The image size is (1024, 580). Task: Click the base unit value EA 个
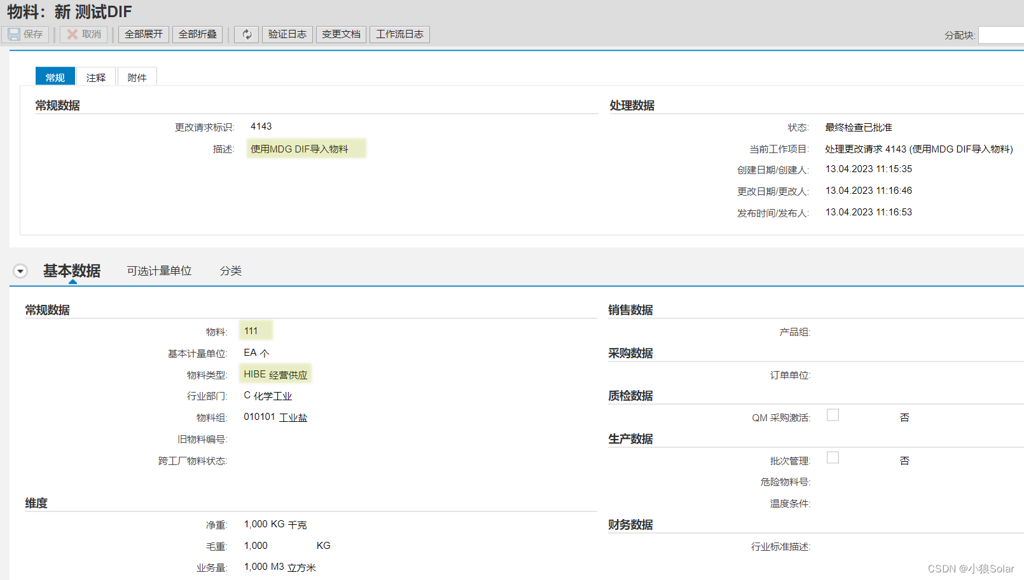click(257, 353)
